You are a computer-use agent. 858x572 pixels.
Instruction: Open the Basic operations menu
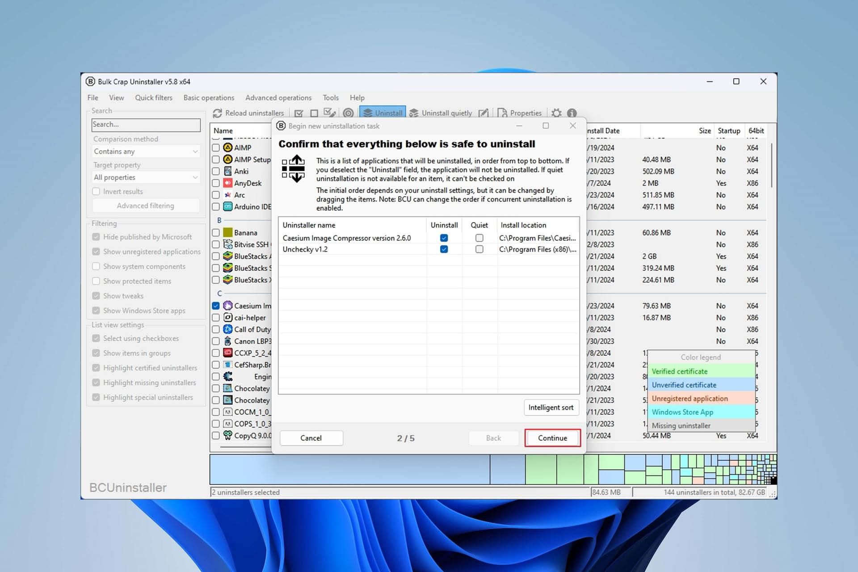pyautogui.click(x=209, y=97)
